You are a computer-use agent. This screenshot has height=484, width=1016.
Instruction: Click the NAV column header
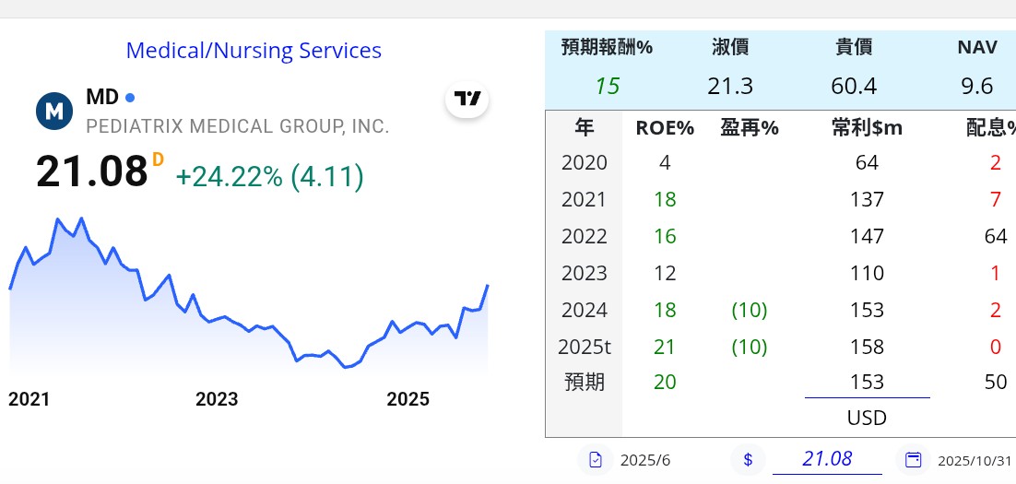tap(976, 48)
